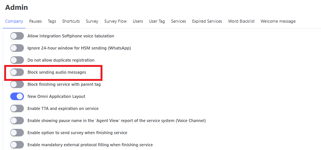Screen dimensions: 321x150
Task: Disable New Omni Application Layout toggle
Action: point(17,96)
